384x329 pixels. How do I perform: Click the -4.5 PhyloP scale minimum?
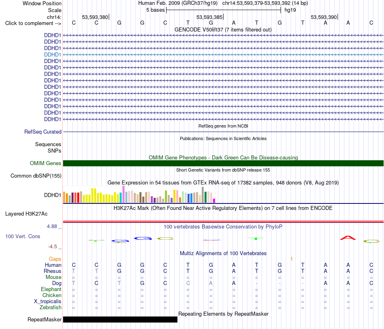pos(53,247)
